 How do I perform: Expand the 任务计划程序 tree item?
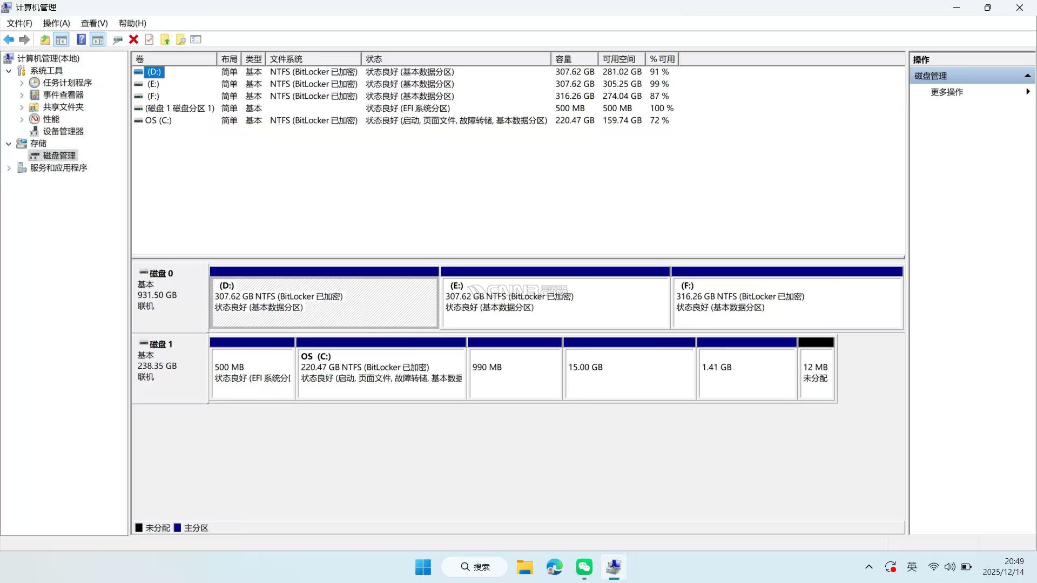point(22,83)
